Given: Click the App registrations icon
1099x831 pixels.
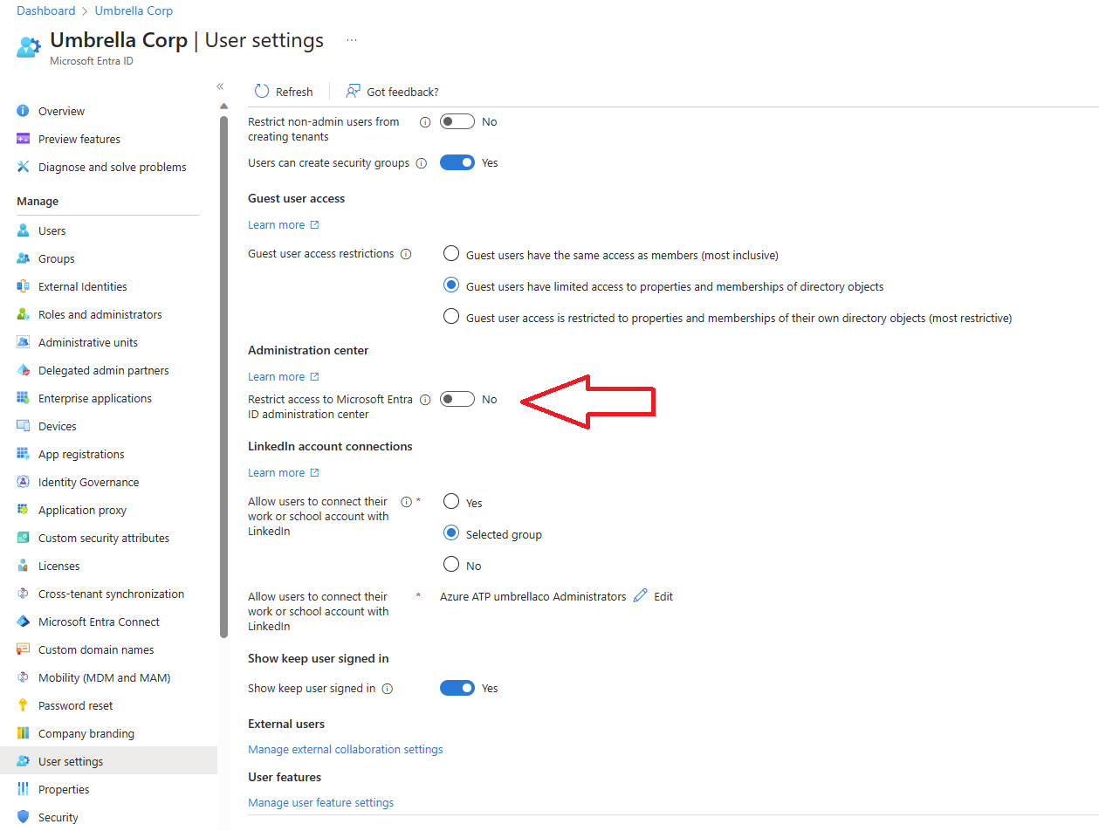Looking at the screenshot, I should tap(24, 454).
